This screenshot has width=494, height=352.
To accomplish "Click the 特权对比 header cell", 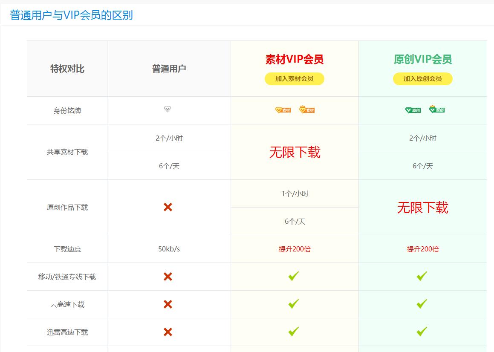I will 66,68.
